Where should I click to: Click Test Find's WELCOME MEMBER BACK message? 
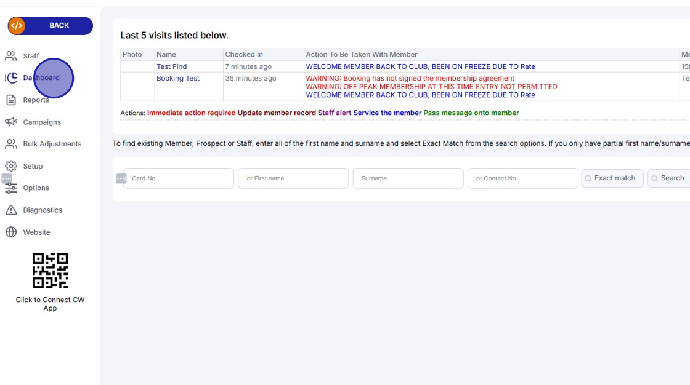[x=420, y=66]
